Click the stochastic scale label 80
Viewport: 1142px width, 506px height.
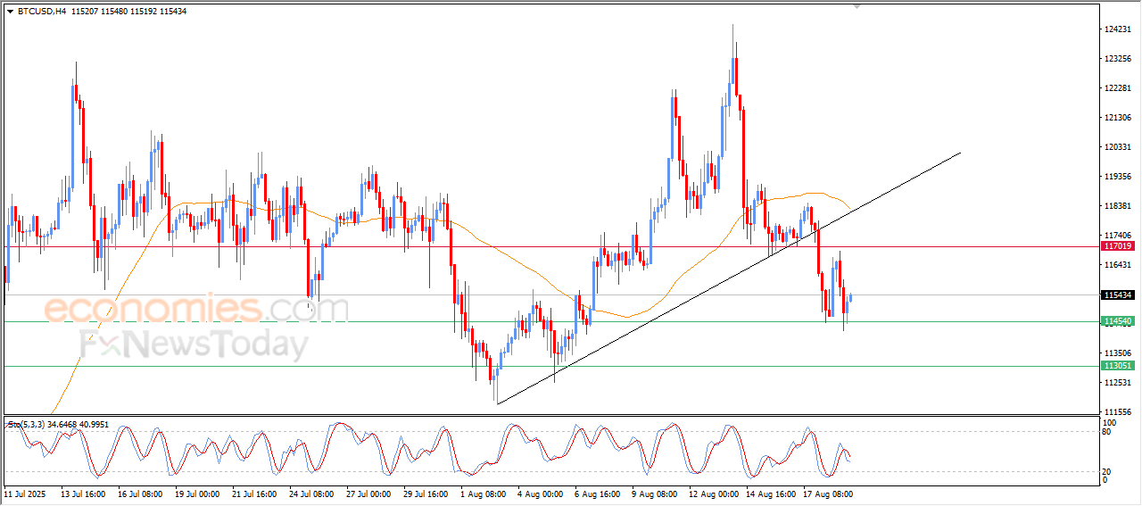coord(1108,432)
